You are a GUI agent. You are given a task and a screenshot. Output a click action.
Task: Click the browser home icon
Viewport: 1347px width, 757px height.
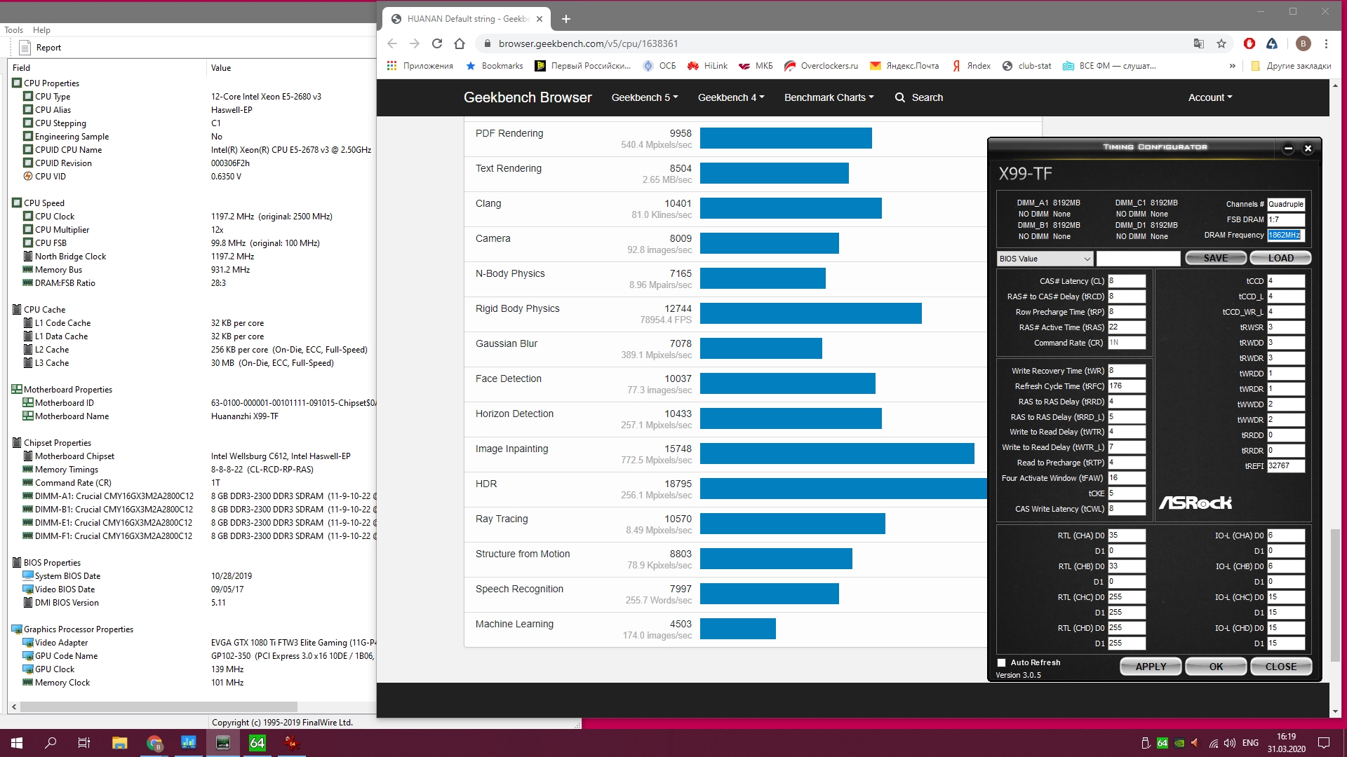coord(460,43)
